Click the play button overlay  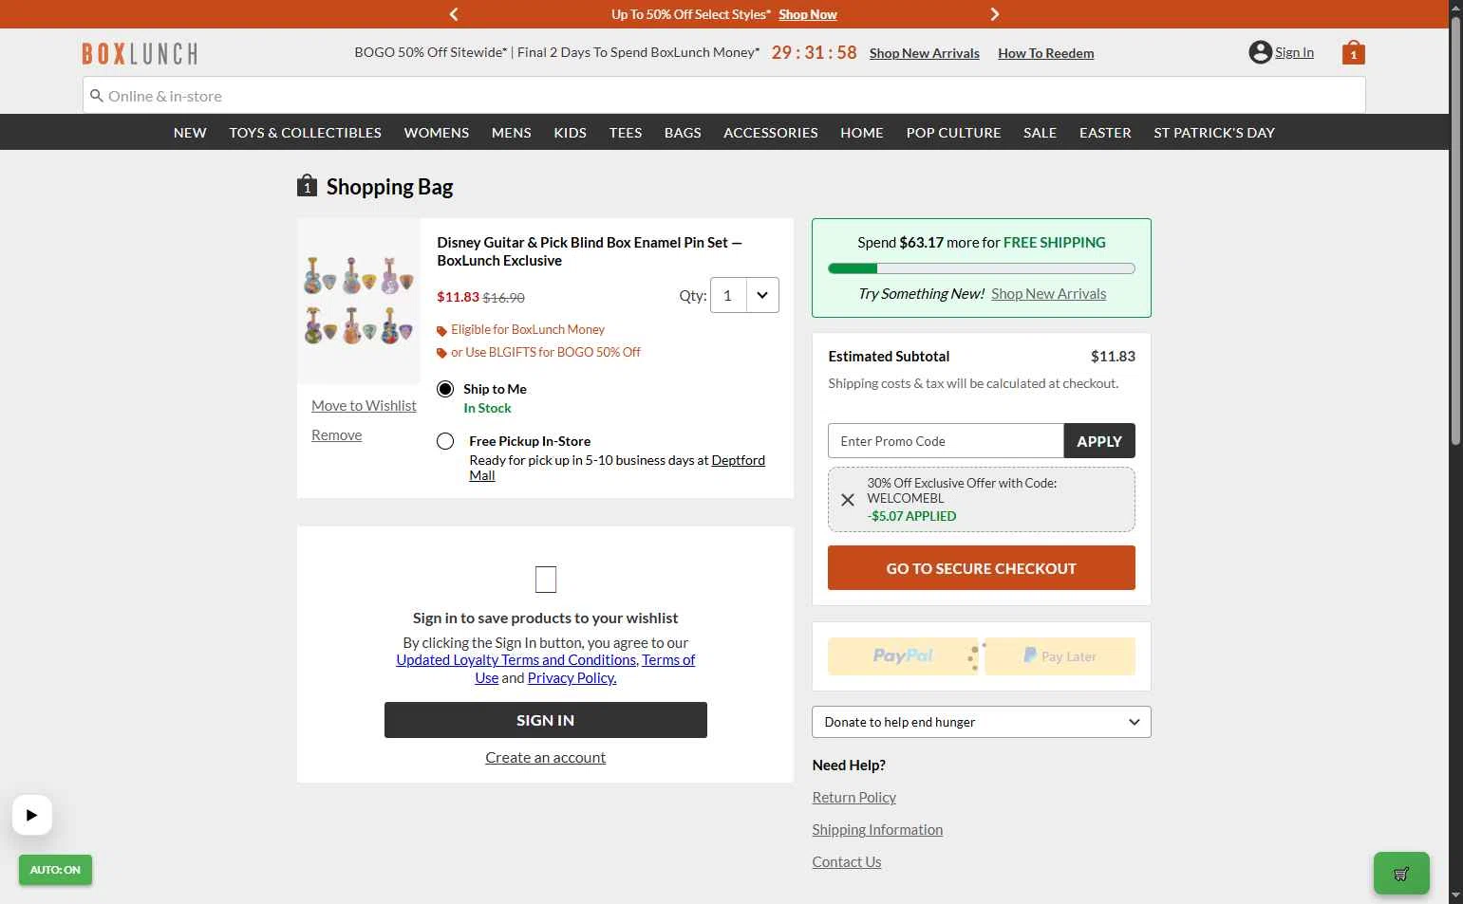[32, 815]
